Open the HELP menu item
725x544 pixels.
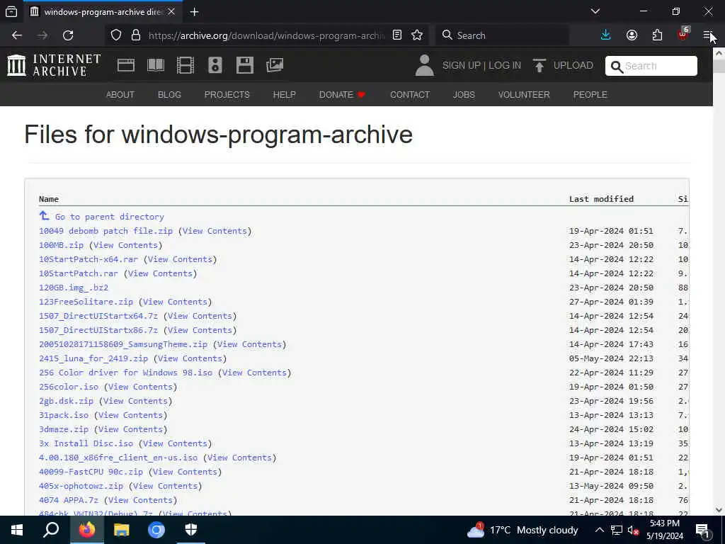285,94
